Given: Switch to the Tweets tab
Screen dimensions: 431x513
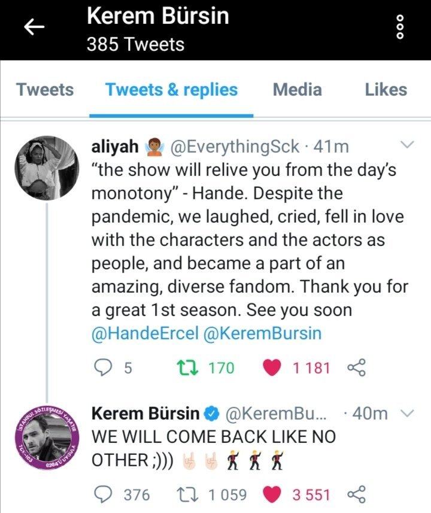Looking at the screenshot, I should tap(45, 90).
